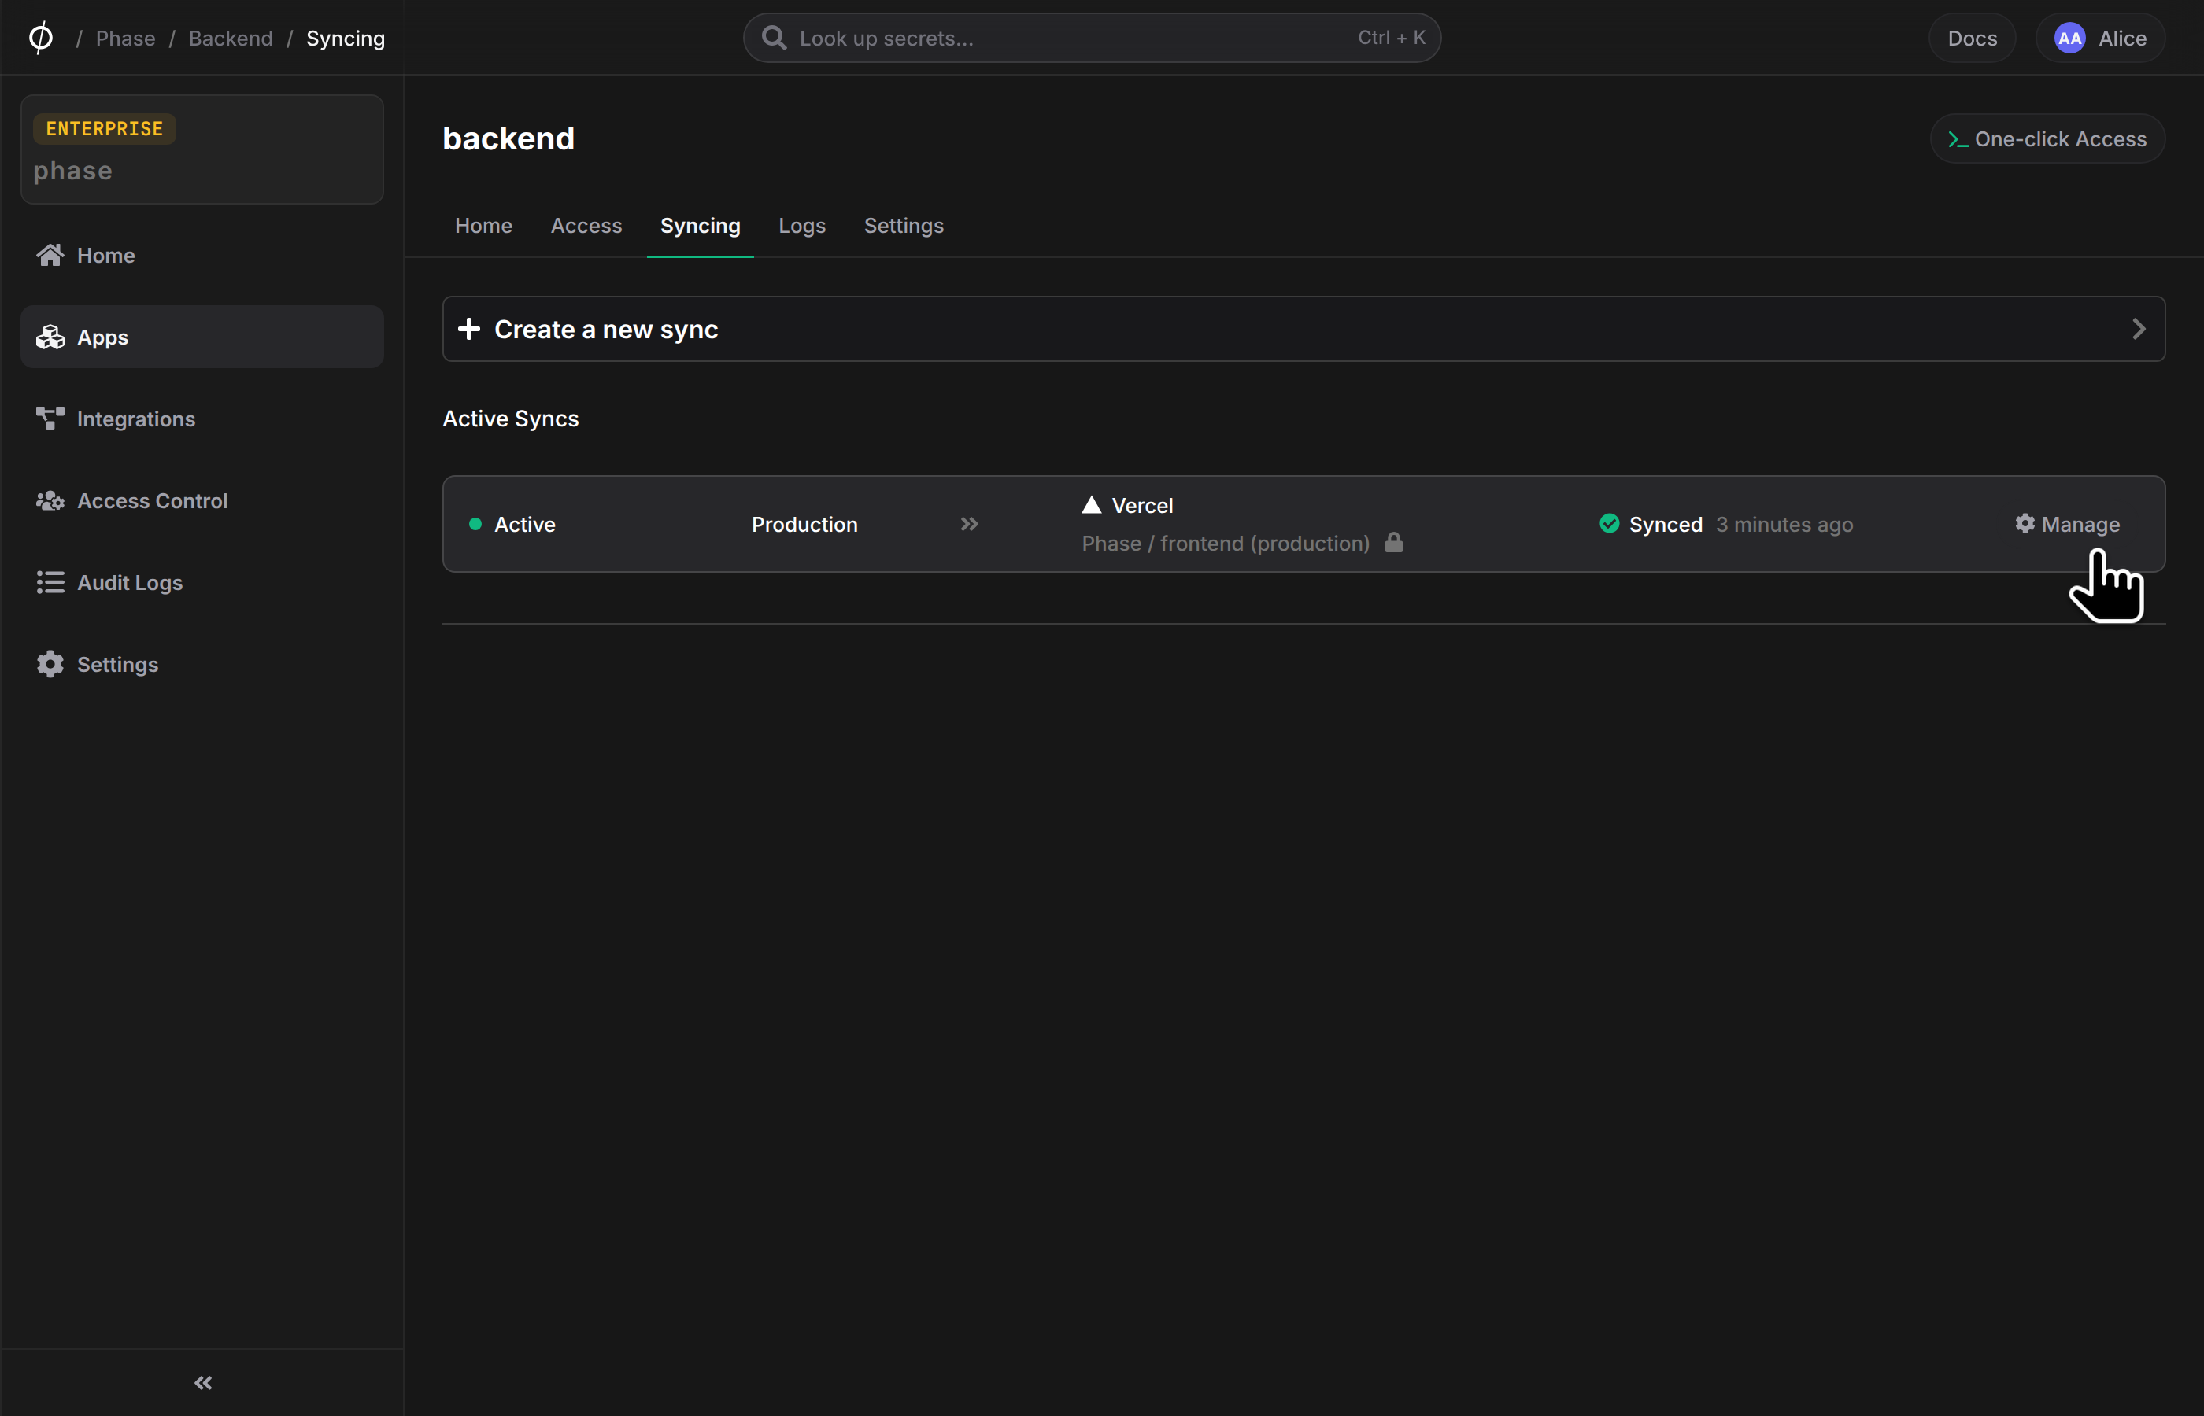Open Alice's AA avatar icon
2204x1416 pixels.
[2069, 39]
